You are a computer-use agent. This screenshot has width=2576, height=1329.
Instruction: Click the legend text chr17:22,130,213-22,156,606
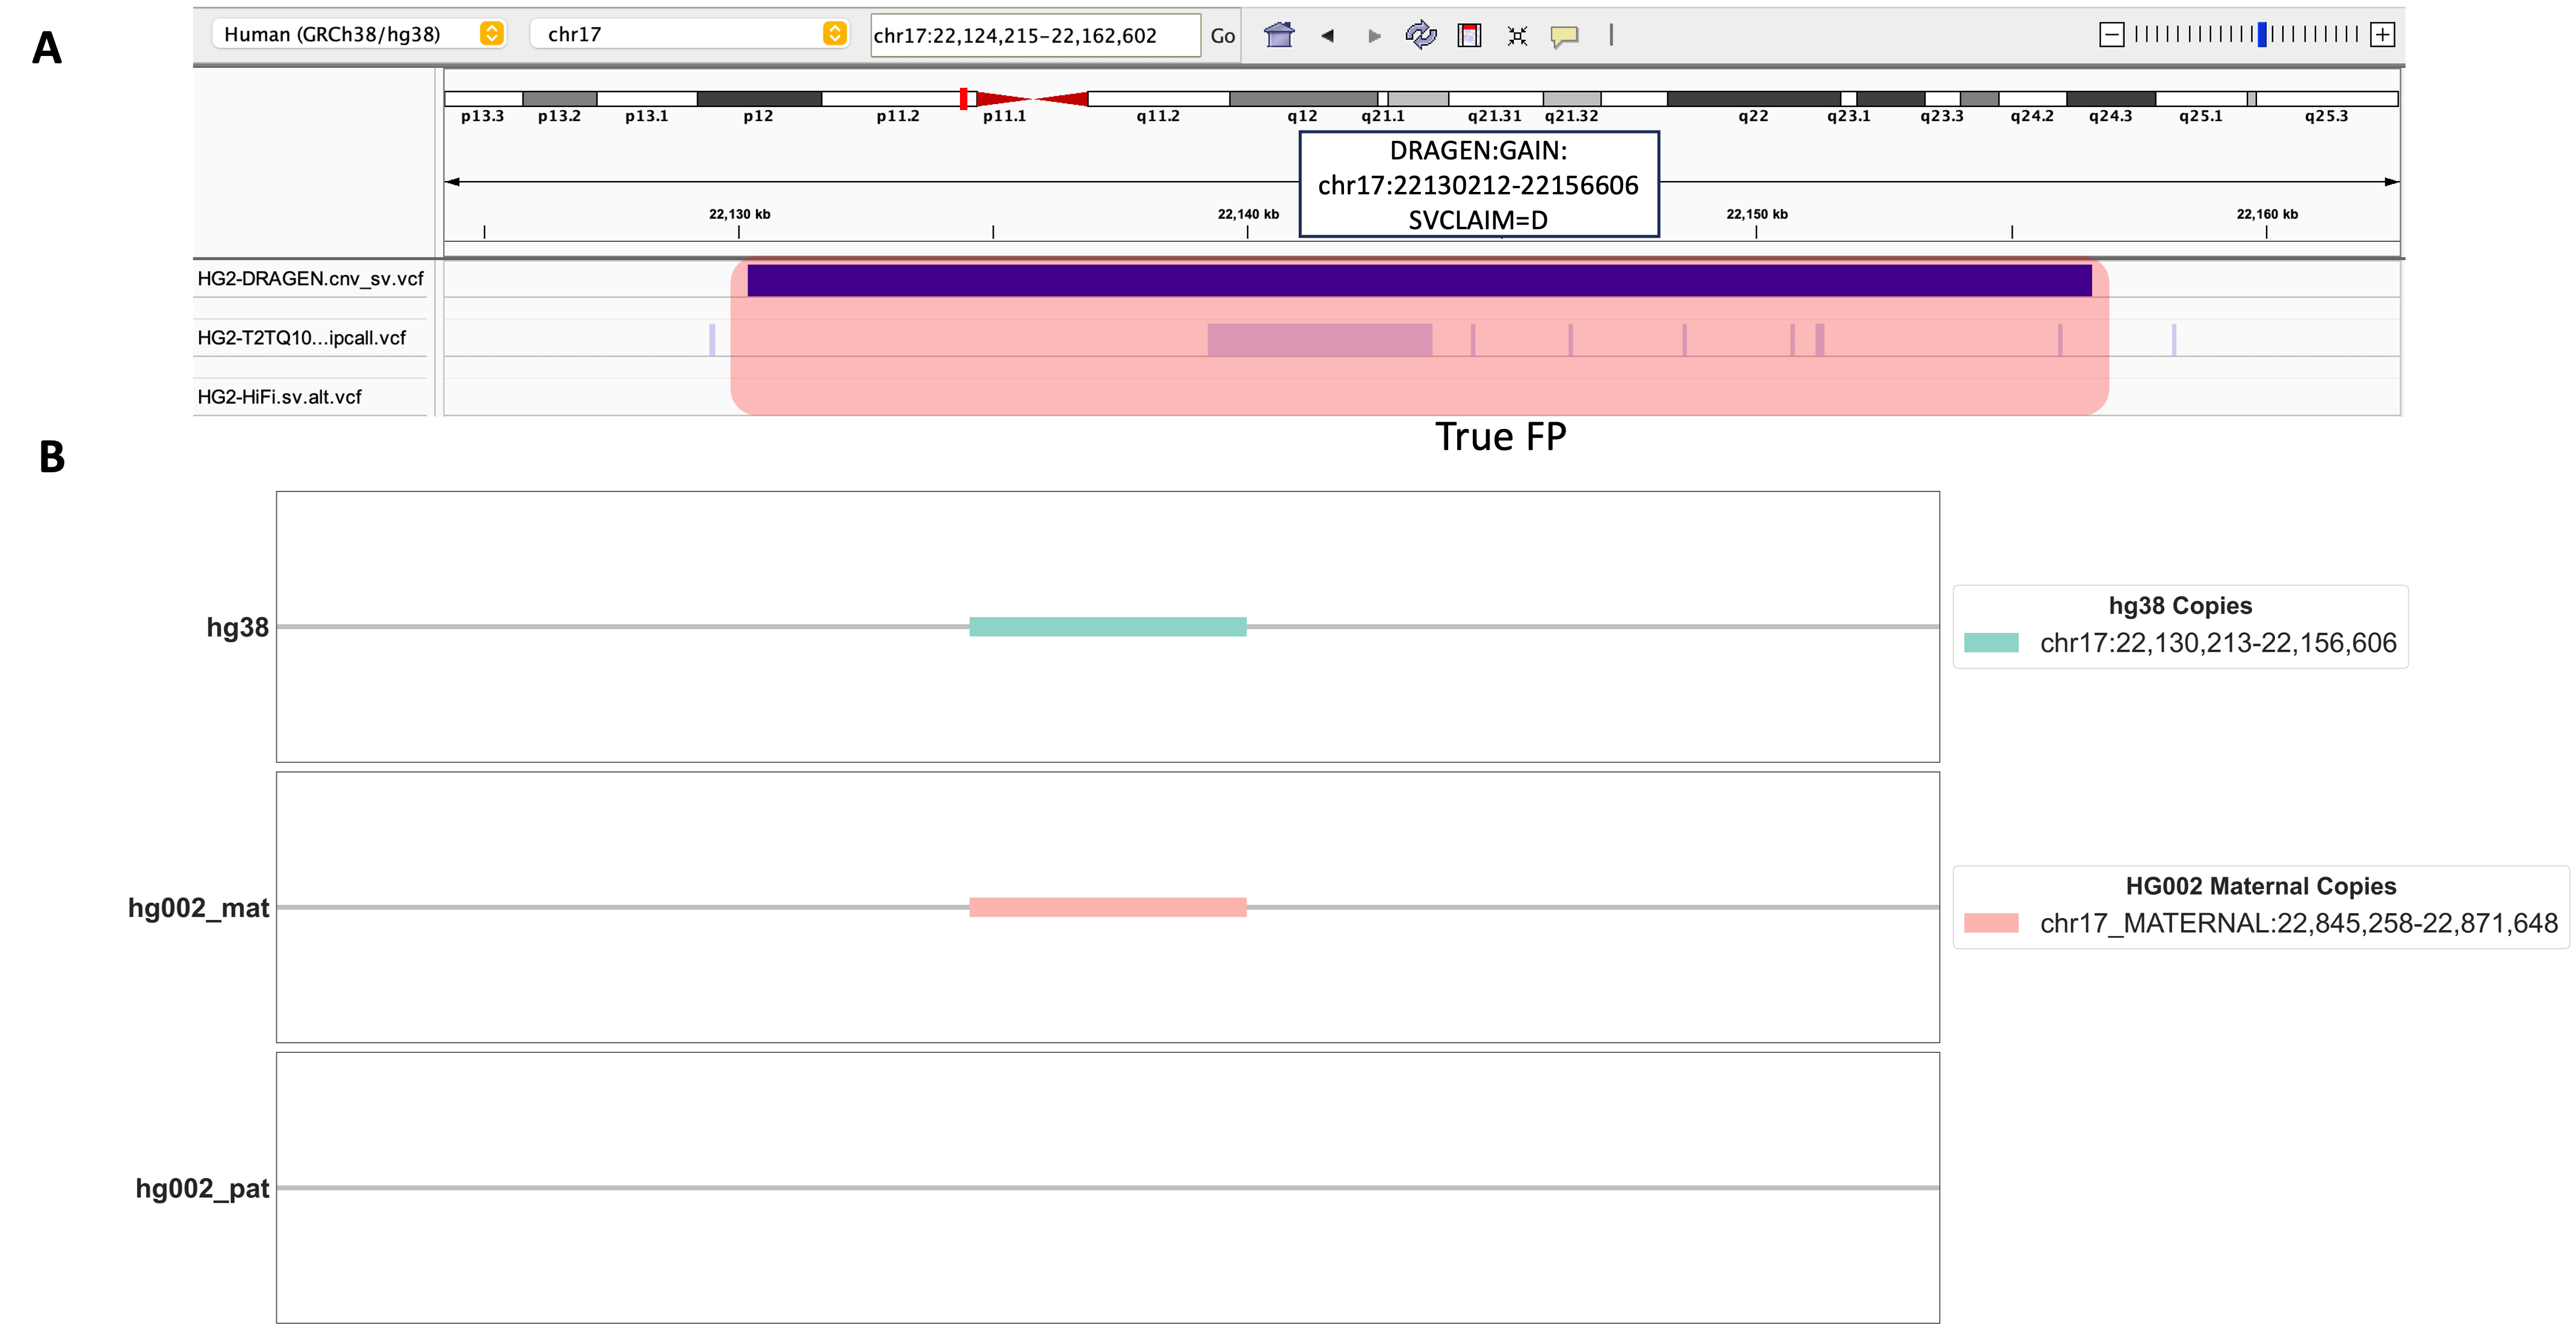pyautogui.click(x=2218, y=643)
